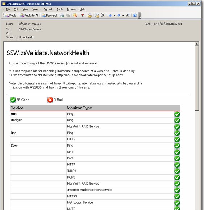Go to previous item with up arrow
204x210 pixels.
(x=110, y=16)
